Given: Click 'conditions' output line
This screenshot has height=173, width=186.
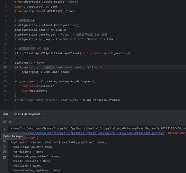Looking at the screenshot, I should (29, 152).
